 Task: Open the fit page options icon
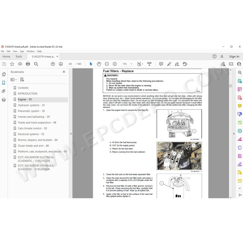pyautogui.click(x=140, y=64)
